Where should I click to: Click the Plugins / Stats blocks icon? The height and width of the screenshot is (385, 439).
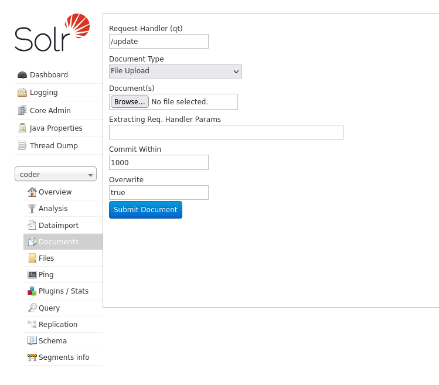click(32, 291)
